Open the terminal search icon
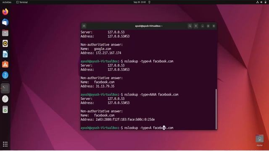The height and width of the screenshot is (151, 269). [190, 26]
